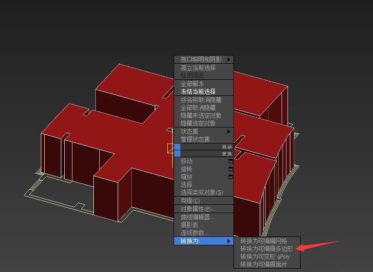The width and height of the screenshot is (373, 272).
Task: Choose 选择类似对象(S)
Action: coord(204,192)
